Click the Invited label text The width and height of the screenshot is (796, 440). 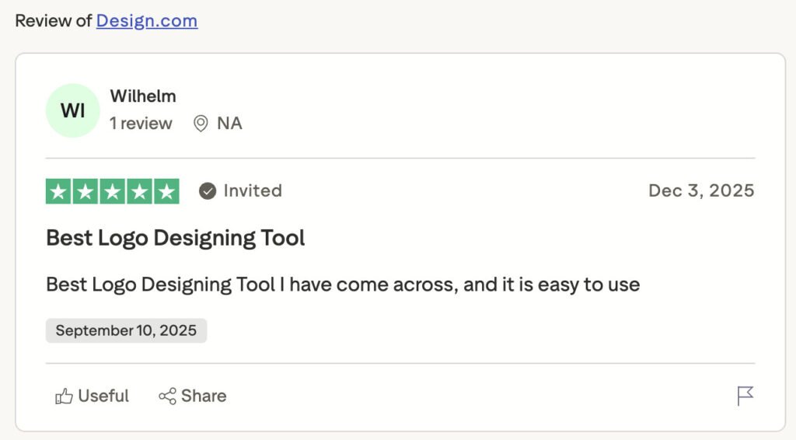(253, 190)
